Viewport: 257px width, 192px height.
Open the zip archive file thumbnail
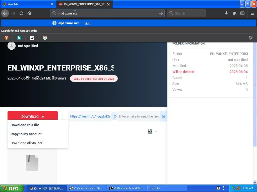tap(32, 163)
